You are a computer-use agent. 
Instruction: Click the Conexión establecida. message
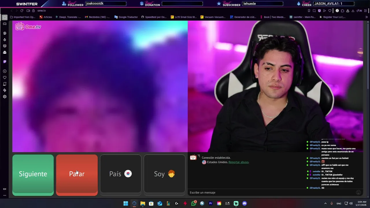click(x=216, y=158)
